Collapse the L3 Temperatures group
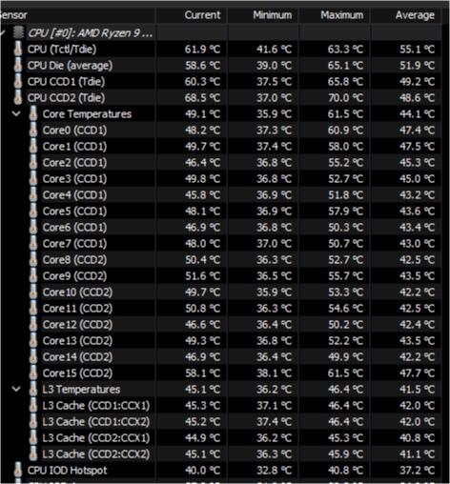This screenshot has width=450, height=484. click(x=16, y=389)
